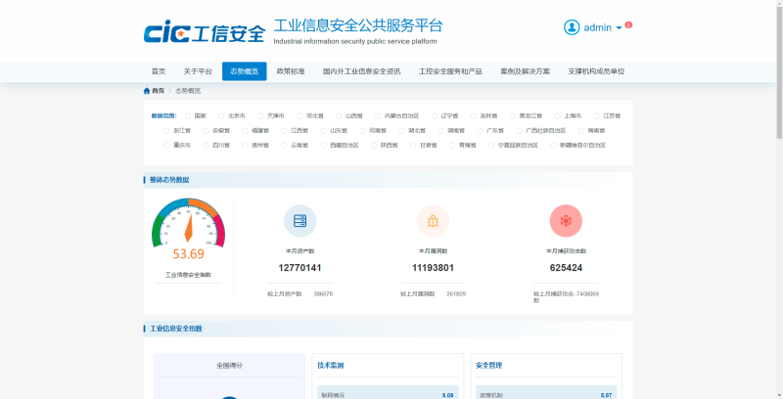Click the active 态势概览 tab

[244, 71]
